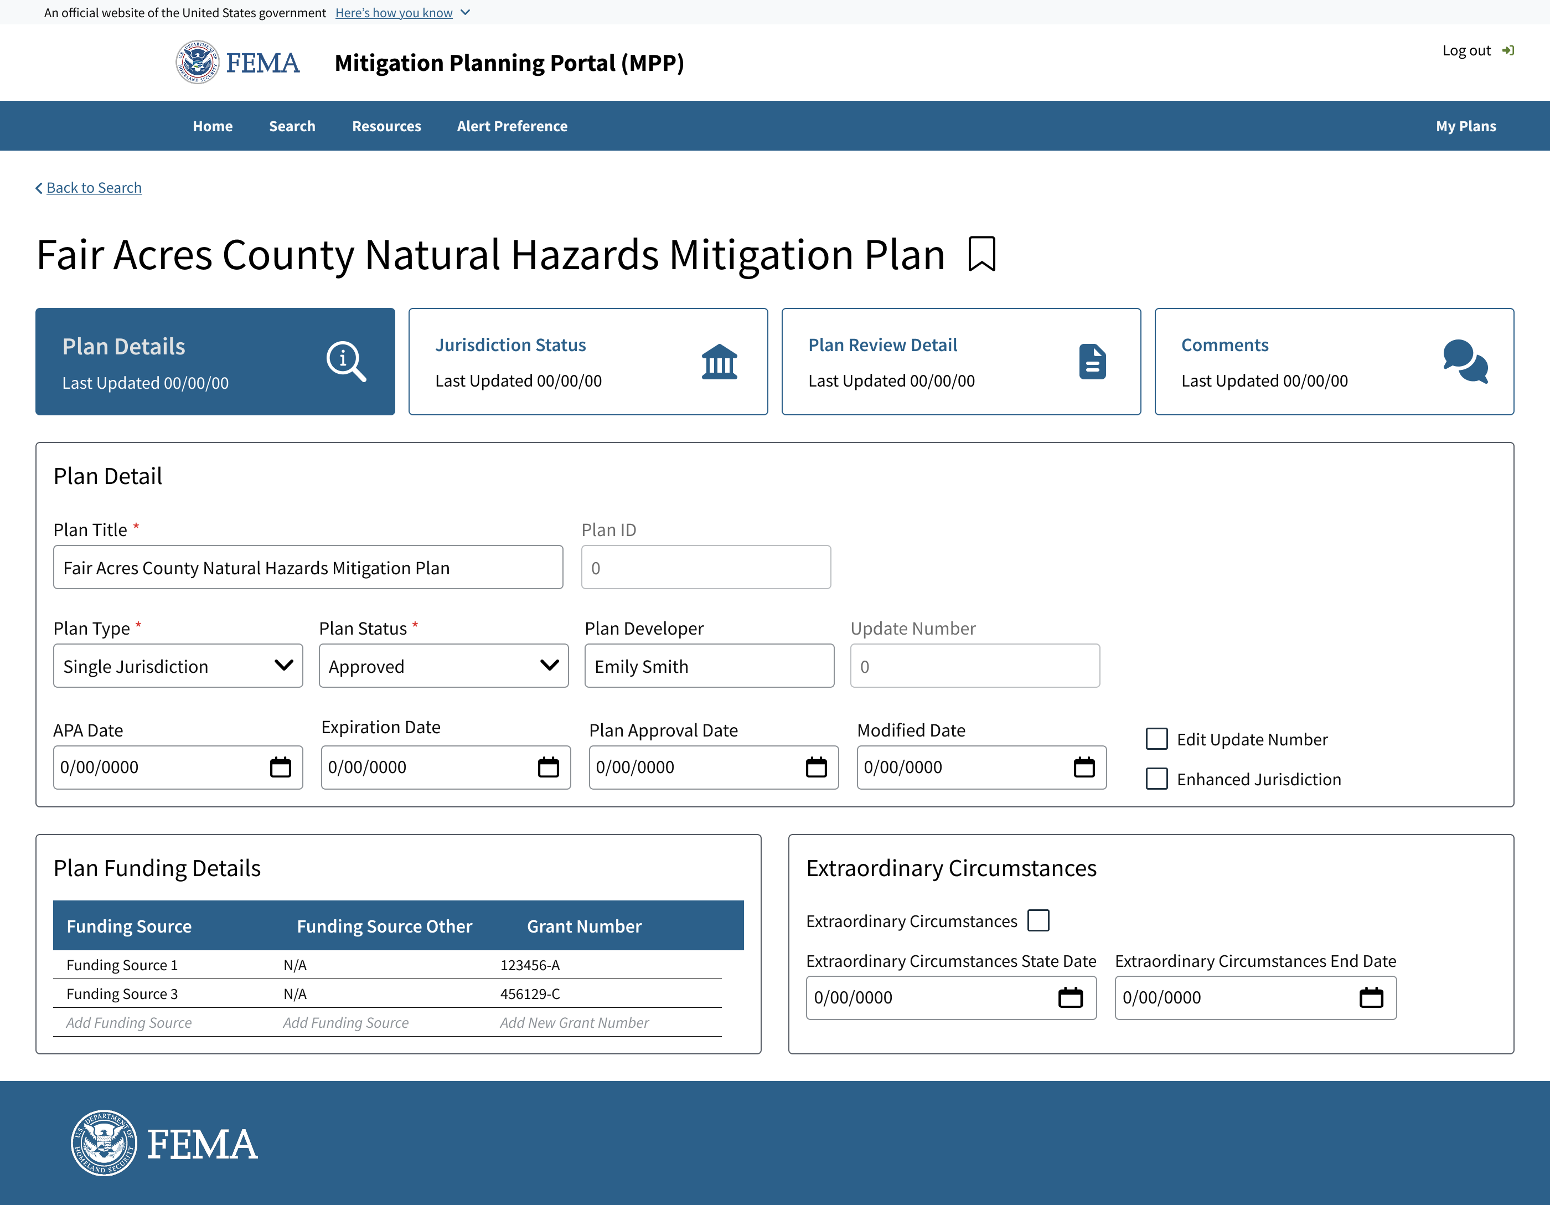Switch to the Plan Review Detail tab
The height and width of the screenshot is (1205, 1550).
(961, 362)
